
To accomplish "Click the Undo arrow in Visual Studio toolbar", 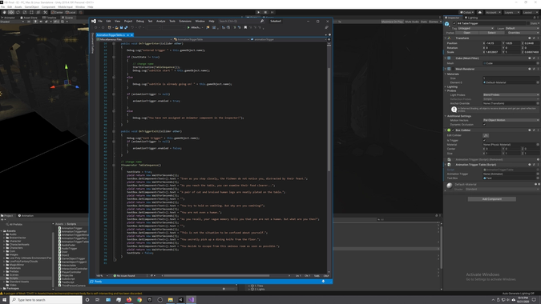I will (132, 27).
